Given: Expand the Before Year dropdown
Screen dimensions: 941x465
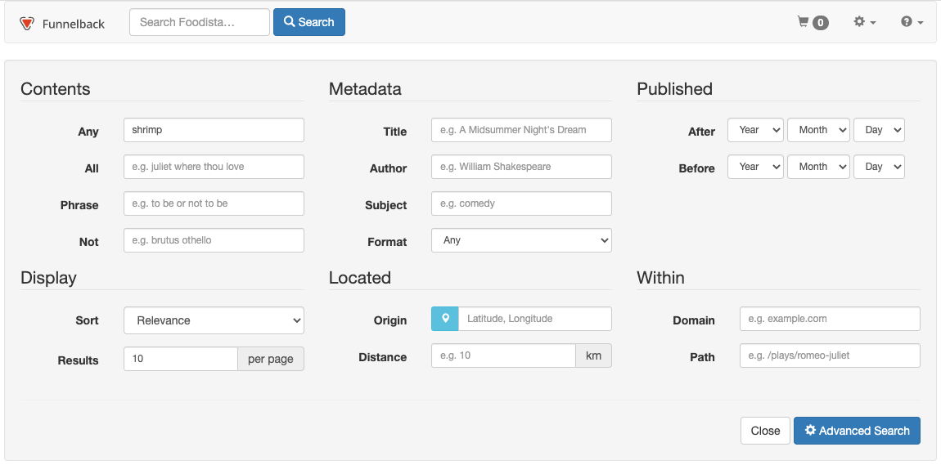Looking at the screenshot, I should [755, 167].
